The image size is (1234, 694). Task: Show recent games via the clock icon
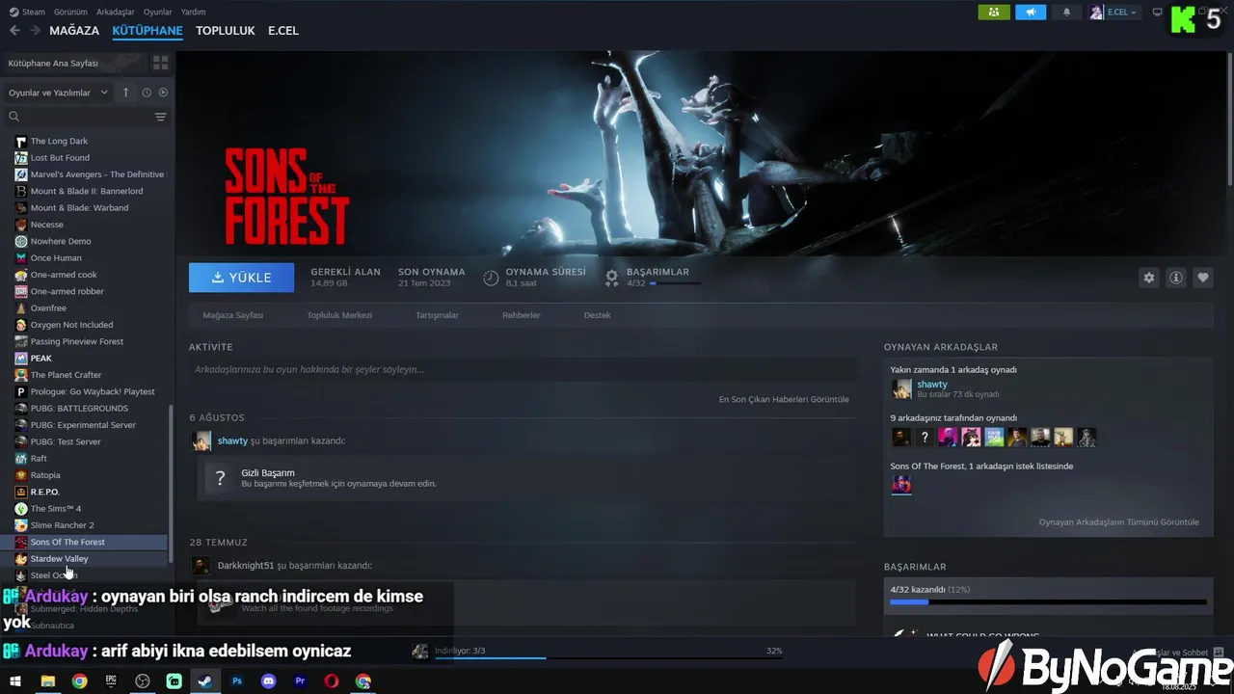coord(147,93)
